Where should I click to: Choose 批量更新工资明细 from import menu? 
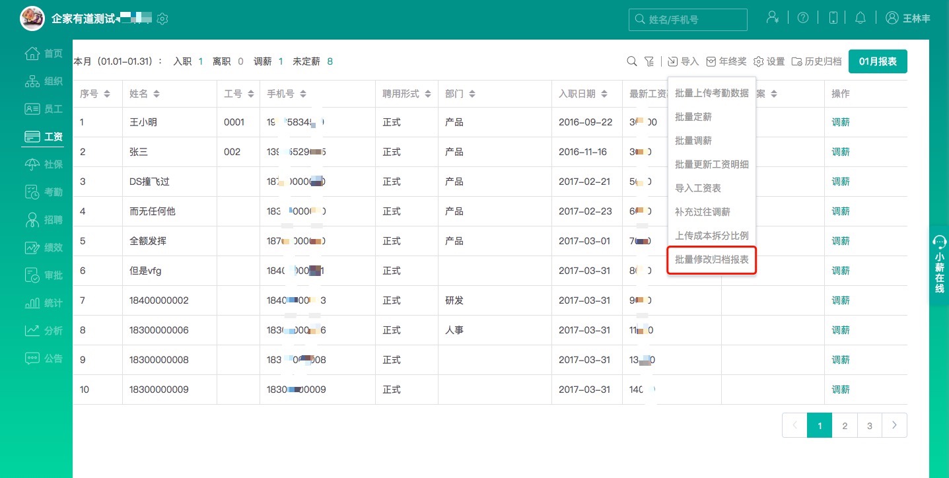tap(712, 164)
